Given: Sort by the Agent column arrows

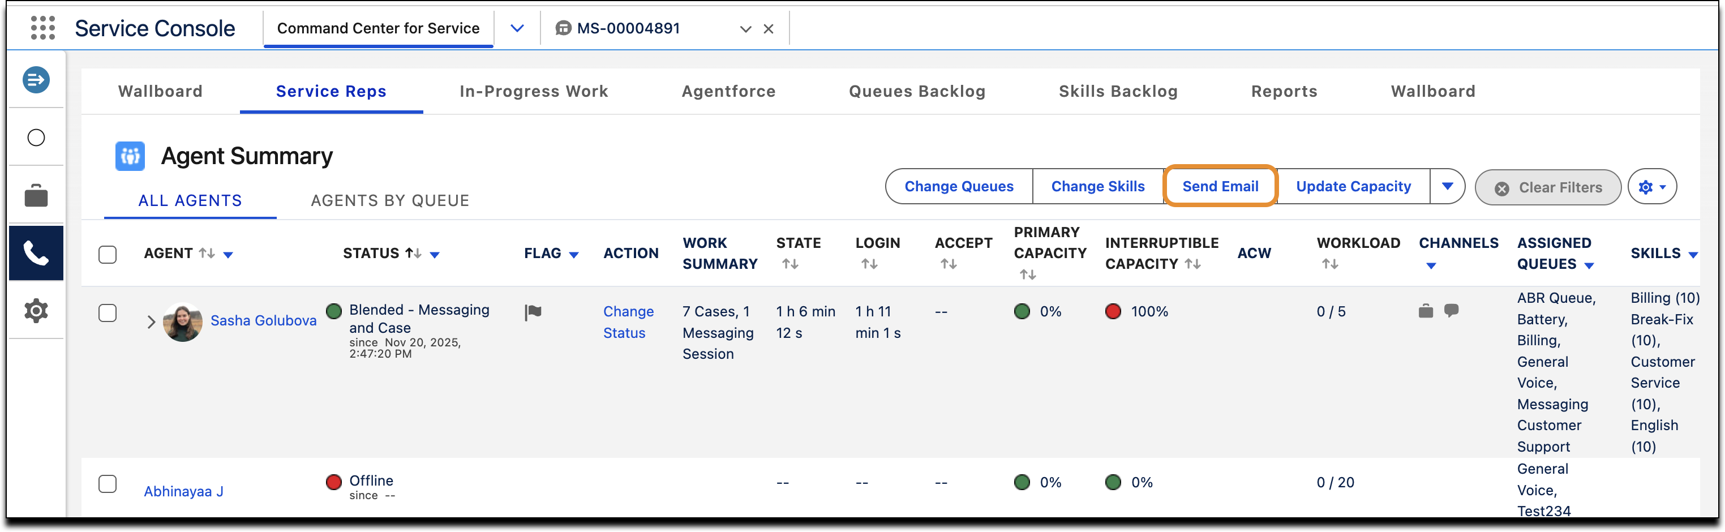Looking at the screenshot, I should (207, 254).
